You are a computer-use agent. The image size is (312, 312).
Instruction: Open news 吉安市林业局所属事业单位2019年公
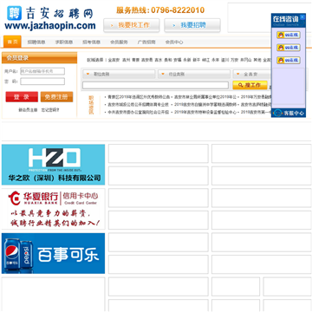[x=205, y=97]
